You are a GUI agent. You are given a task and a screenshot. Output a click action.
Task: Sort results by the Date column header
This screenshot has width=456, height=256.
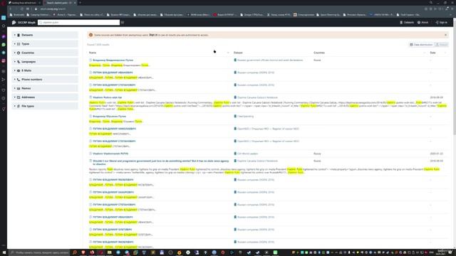pyautogui.click(x=432, y=53)
